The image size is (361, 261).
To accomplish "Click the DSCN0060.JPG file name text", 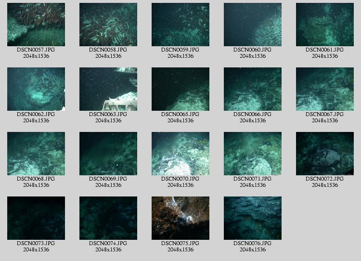I will (252, 50).
